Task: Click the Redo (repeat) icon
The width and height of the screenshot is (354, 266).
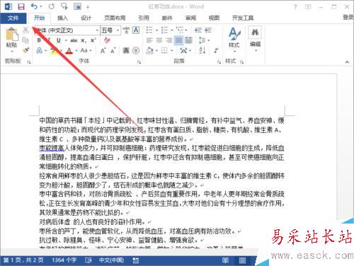Action: point(51,6)
